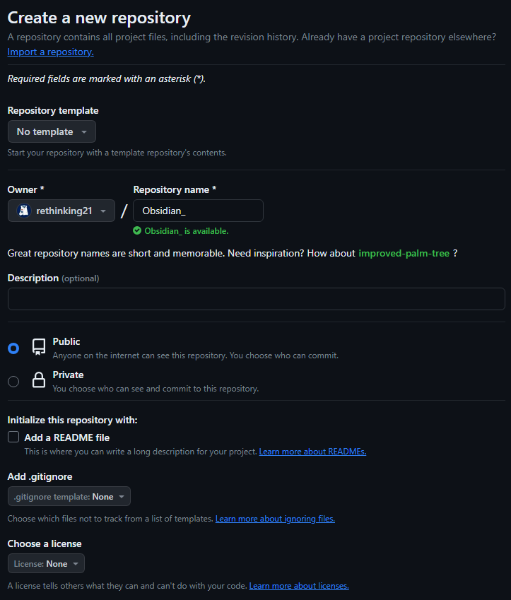Image resolution: width=511 pixels, height=600 pixels.
Task: Click the Import a repository link
Action: click(x=49, y=51)
